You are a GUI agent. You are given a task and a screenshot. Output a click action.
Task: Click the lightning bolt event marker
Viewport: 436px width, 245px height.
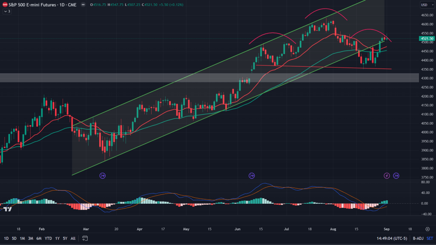tap(387, 175)
